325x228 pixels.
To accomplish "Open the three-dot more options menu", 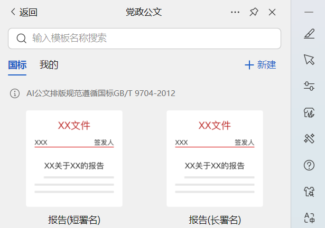I will pos(235,12).
